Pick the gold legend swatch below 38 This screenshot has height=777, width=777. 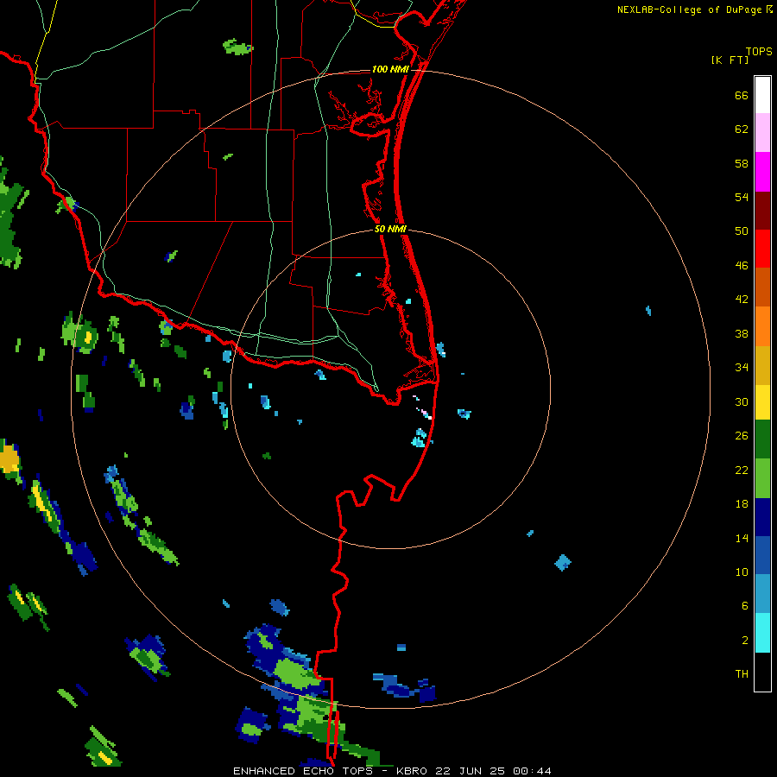tap(762, 365)
